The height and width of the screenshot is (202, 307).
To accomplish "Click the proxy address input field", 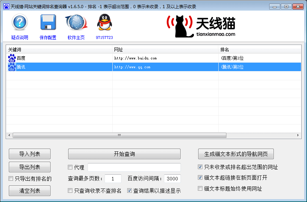I will (x=134, y=167).
